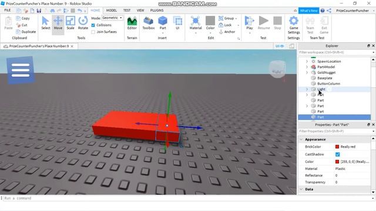376x211 pixels.
Task: Click the share icon near What's New
Action: click(329, 11)
